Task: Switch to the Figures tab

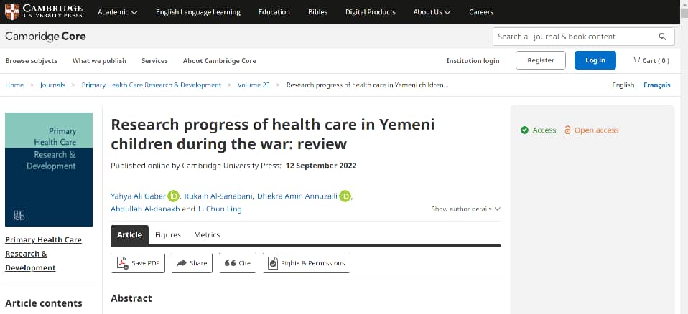Action: (x=168, y=235)
